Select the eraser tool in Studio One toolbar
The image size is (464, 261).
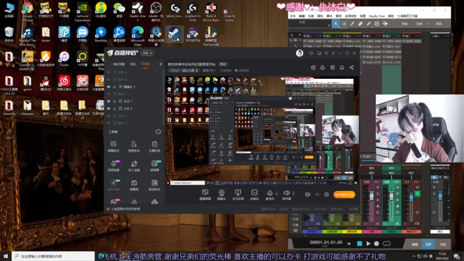(360, 24)
